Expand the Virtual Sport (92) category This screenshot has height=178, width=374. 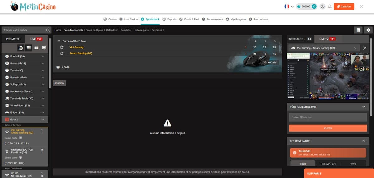[x=43, y=105]
